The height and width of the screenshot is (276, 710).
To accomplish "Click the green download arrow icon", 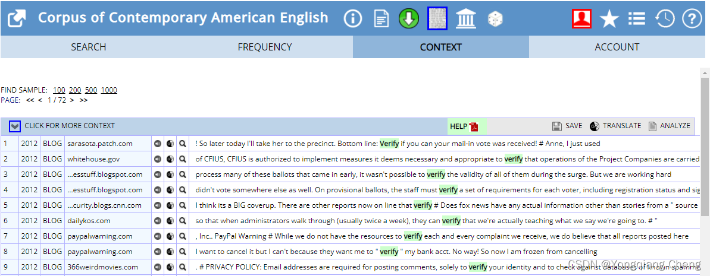I will coord(408,18).
